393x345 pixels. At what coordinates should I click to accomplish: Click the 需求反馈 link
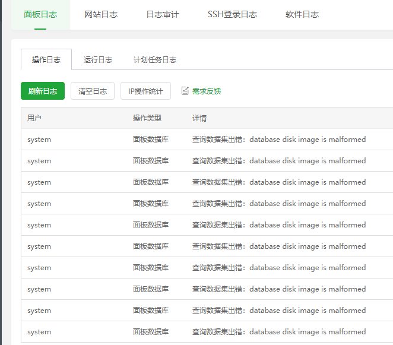[207, 91]
